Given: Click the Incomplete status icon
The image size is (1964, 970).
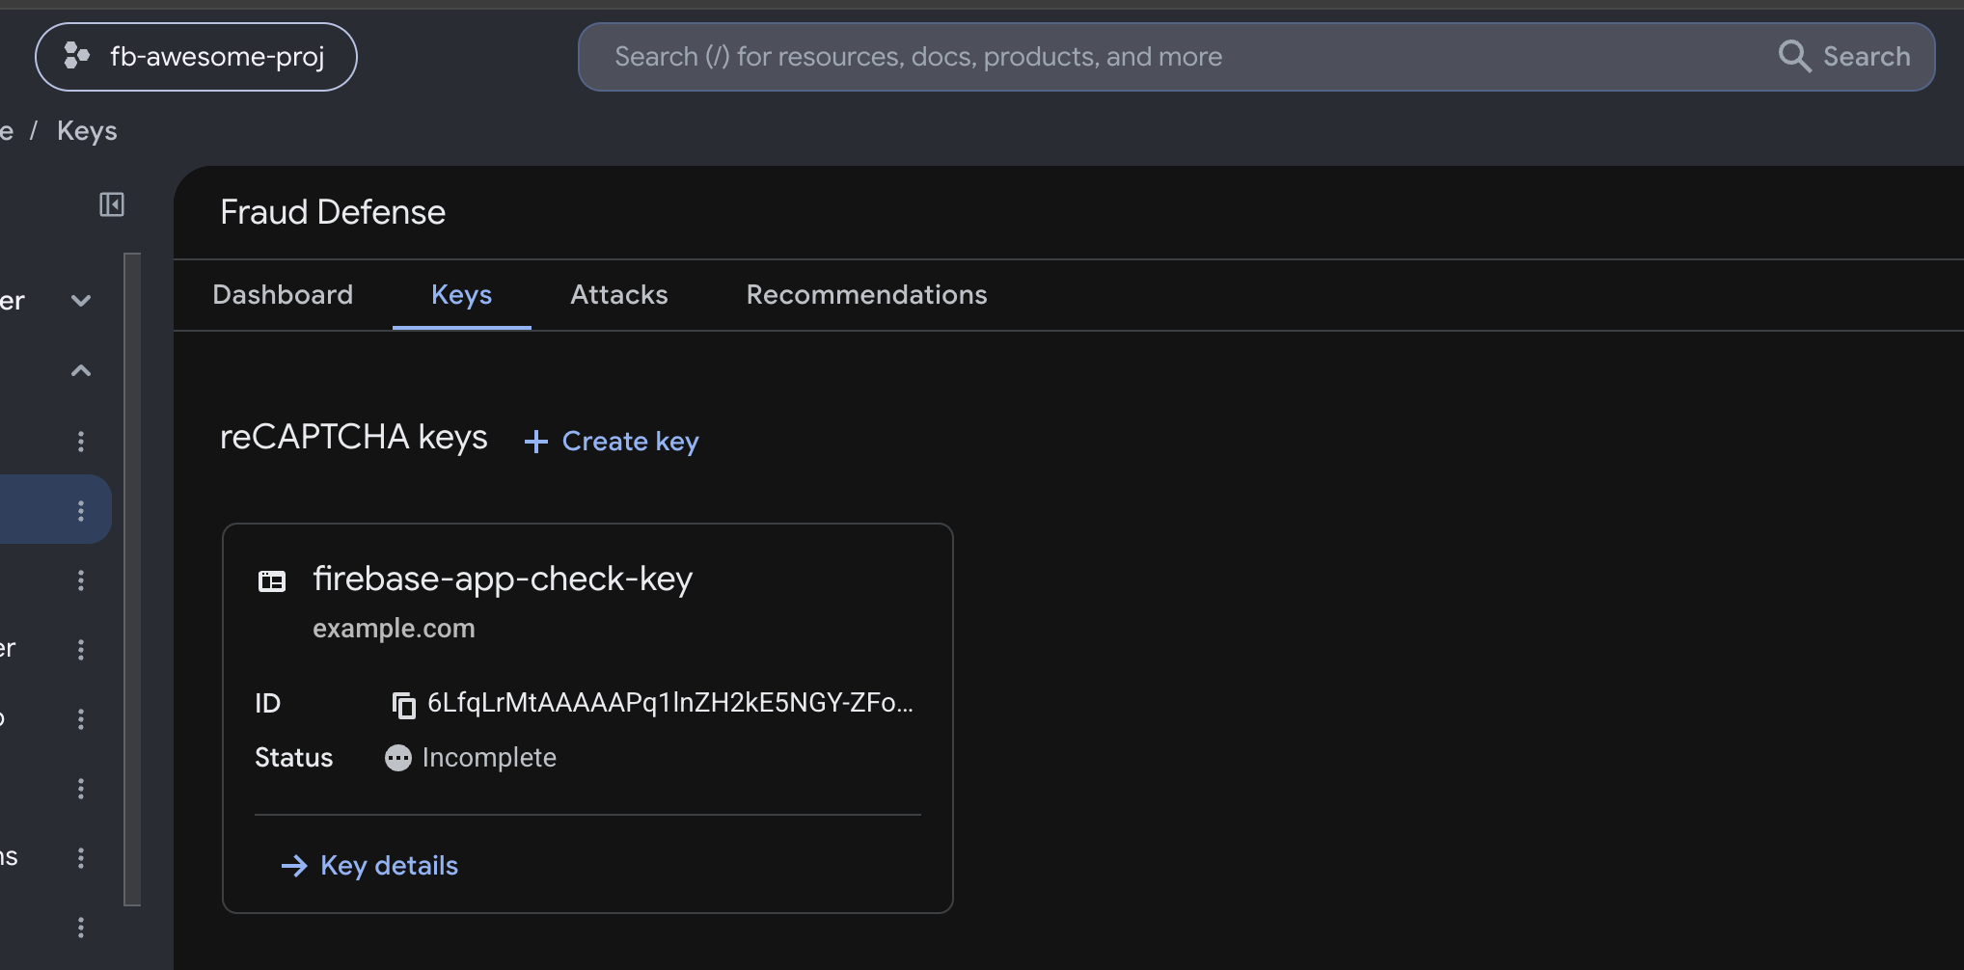Looking at the screenshot, I should point(397,758).
